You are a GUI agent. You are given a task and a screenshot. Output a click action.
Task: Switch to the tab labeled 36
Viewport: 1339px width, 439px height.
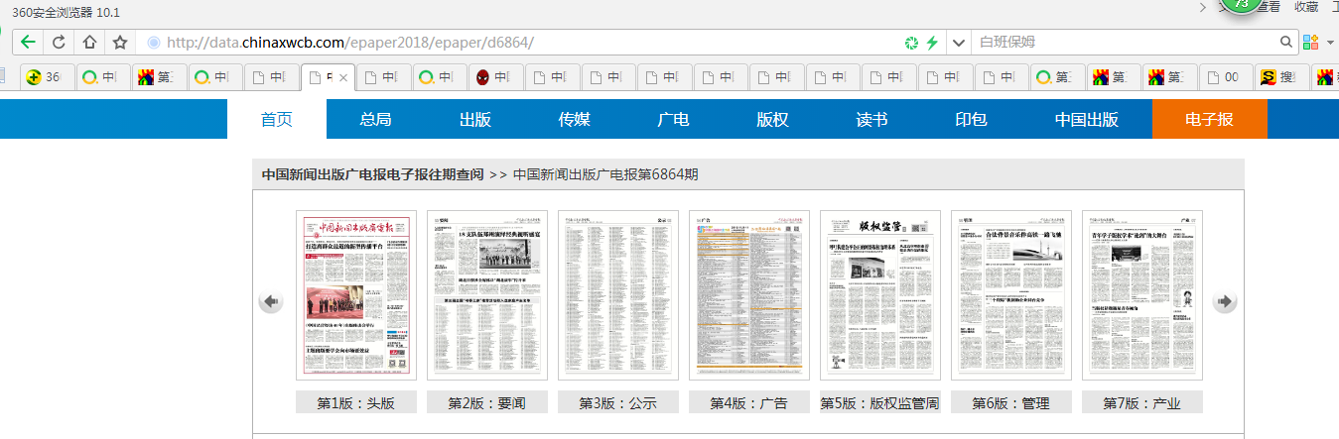[x=47, y=77]
